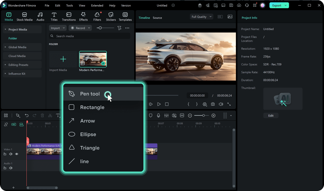Switch to the Timeline preview tab
Image resolution: width=324 pixels, height=191 pixels.
point(144,18)
